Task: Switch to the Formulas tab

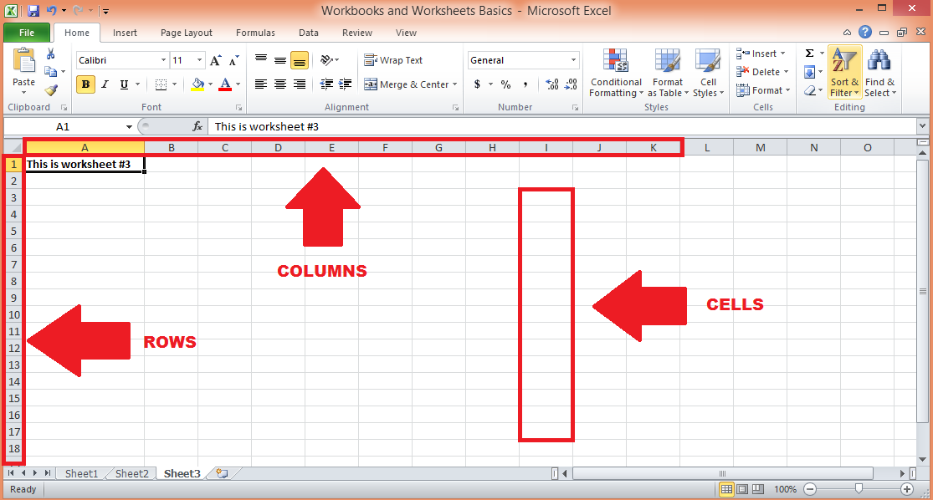Action: tap(255, 33)
